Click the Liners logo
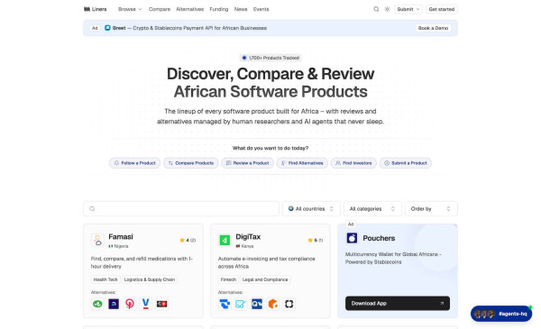The image size is (541, 329). pos(96,9)
